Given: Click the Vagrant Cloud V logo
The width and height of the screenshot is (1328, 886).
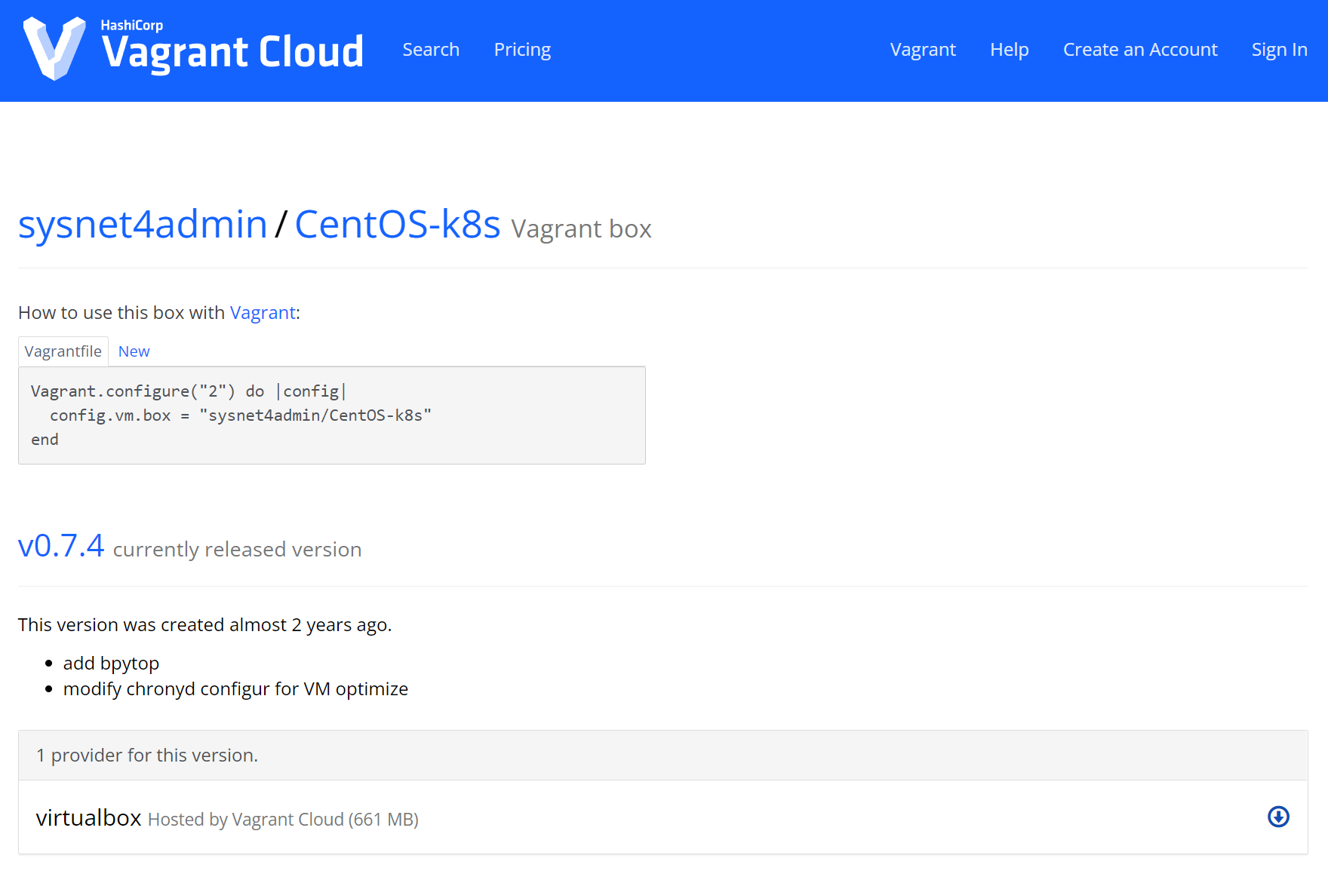Looking at the screenshot, I should 54,49.
